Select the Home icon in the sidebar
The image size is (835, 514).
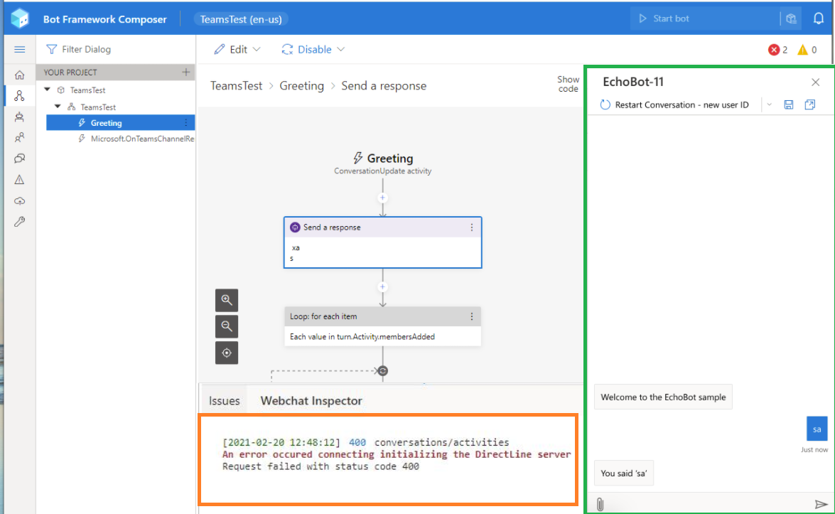(20, 73)
